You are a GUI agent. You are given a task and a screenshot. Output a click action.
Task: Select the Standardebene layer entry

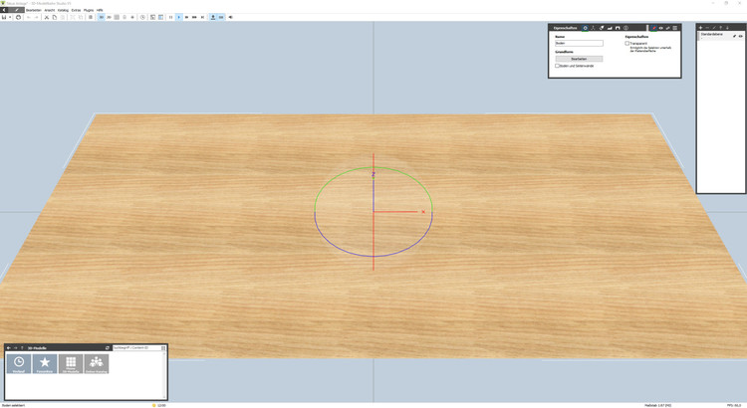[712, 35]
